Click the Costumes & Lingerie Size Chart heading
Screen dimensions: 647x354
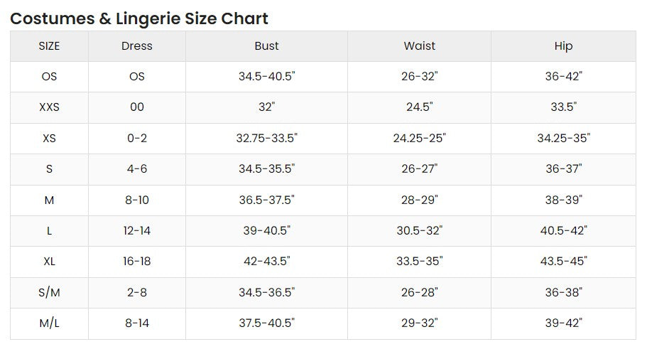click(139, 19)
